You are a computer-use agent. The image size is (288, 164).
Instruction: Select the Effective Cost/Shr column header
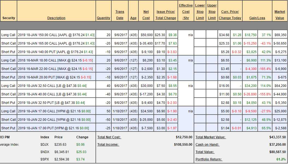tap(186, 12)
